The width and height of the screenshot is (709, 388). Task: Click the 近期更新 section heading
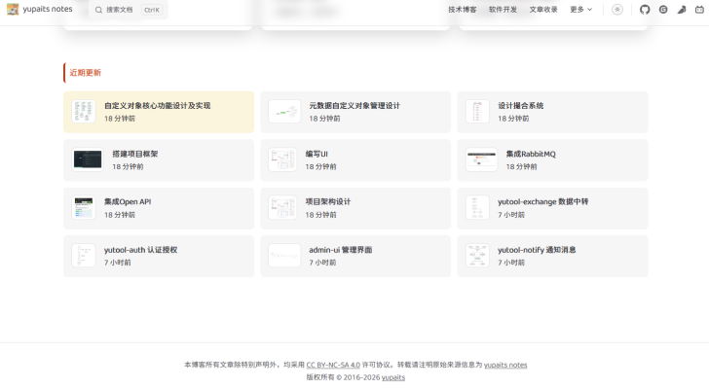85,73
